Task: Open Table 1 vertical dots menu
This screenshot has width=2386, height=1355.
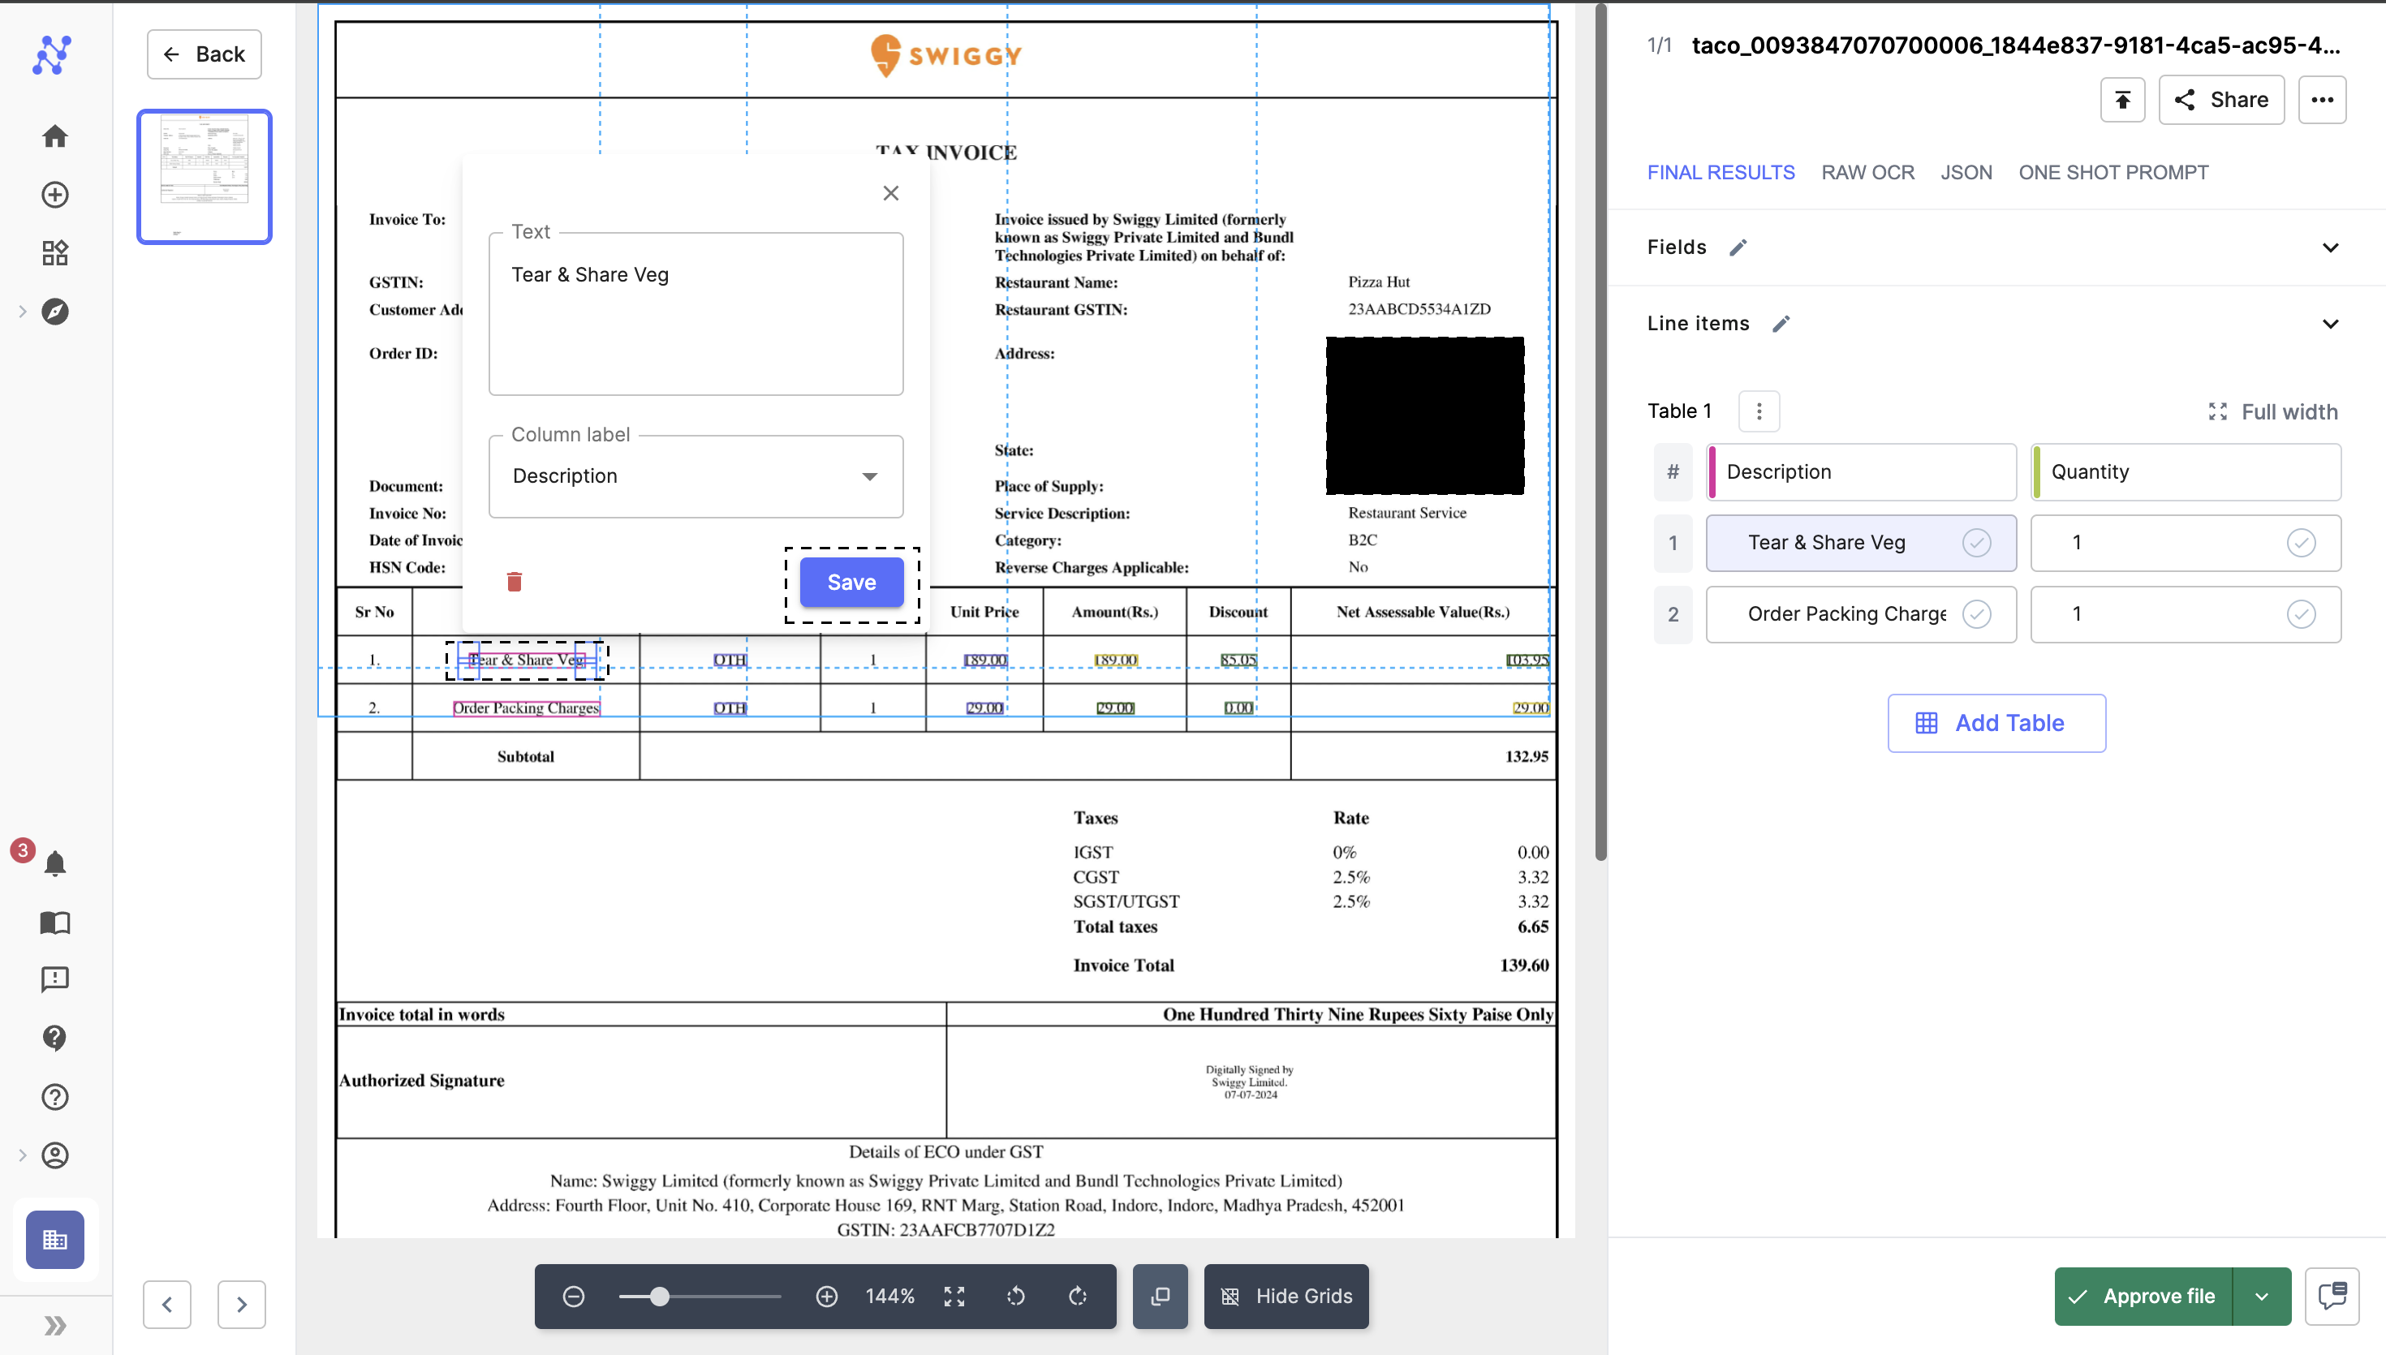Action: click(x=1759, y=411)
